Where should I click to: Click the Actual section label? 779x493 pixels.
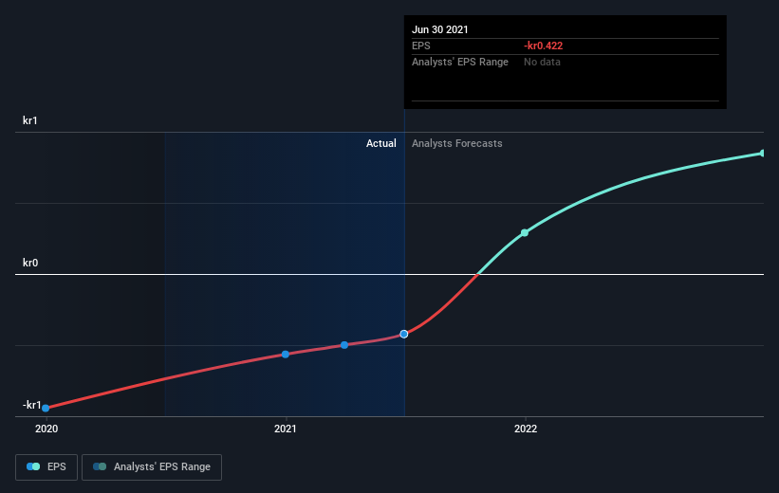point(381,143)
